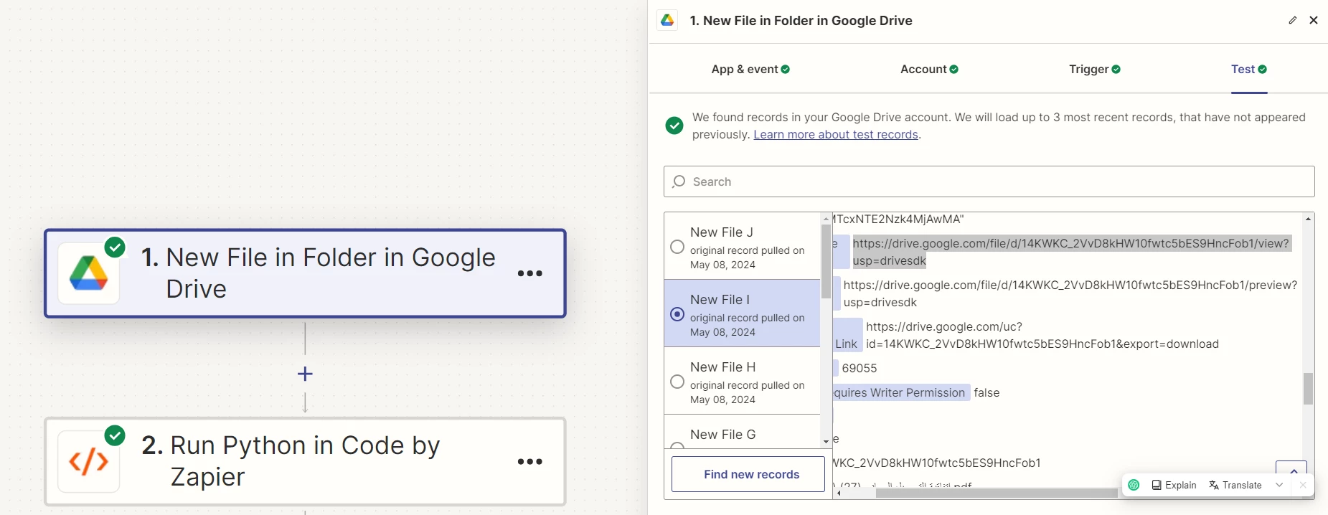
Task: Switch to the App & event tab
Action: coord(750,69)
